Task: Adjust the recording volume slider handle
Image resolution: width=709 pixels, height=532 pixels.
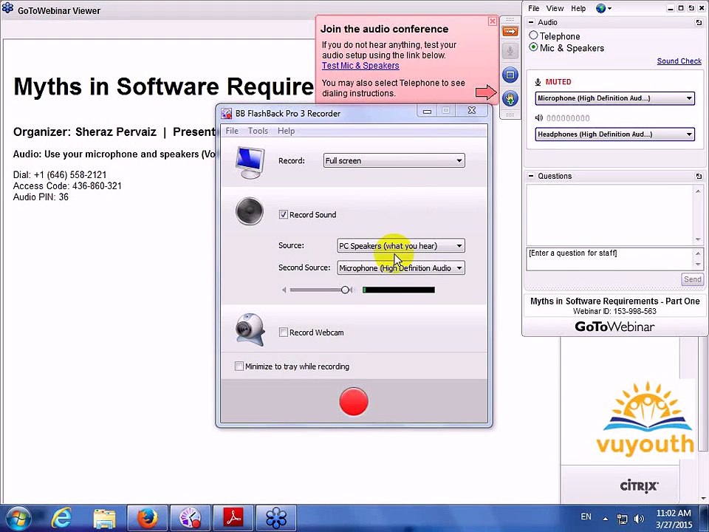Action: pyautogui.click(x=346, y=290)
